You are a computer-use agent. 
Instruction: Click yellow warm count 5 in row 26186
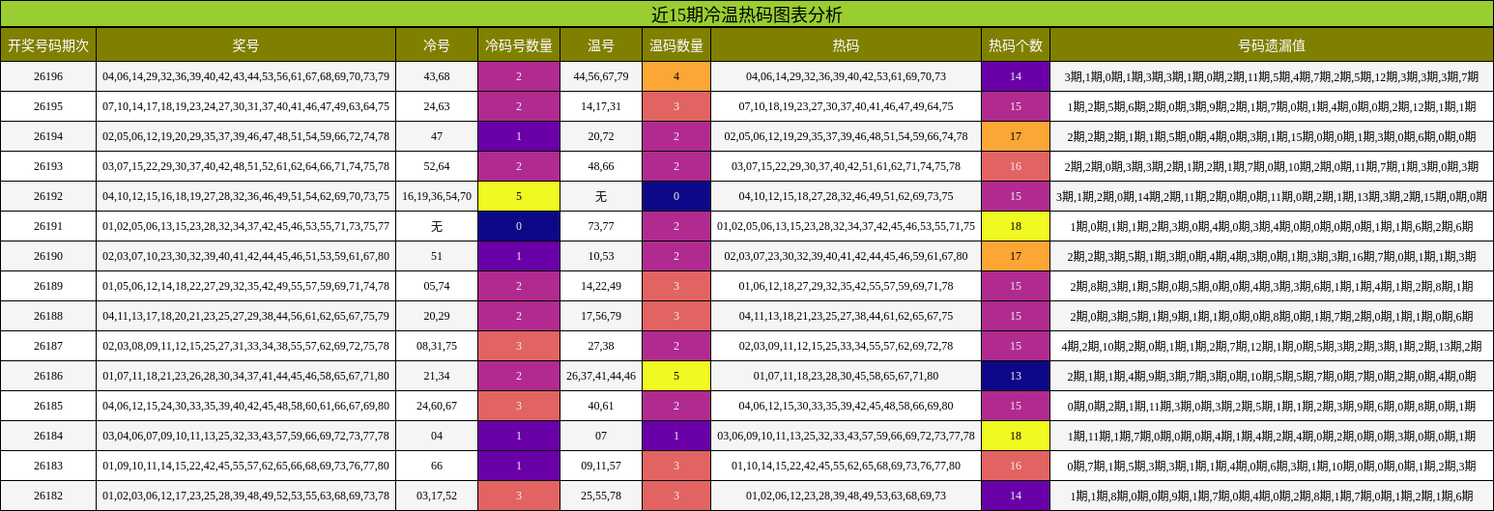676,376
